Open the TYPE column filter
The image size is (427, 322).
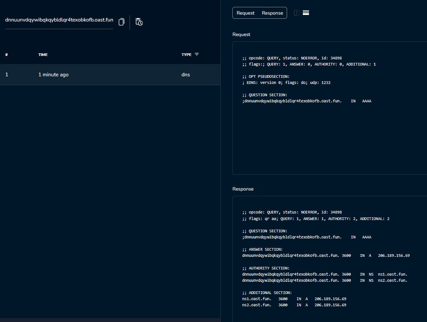197,54
